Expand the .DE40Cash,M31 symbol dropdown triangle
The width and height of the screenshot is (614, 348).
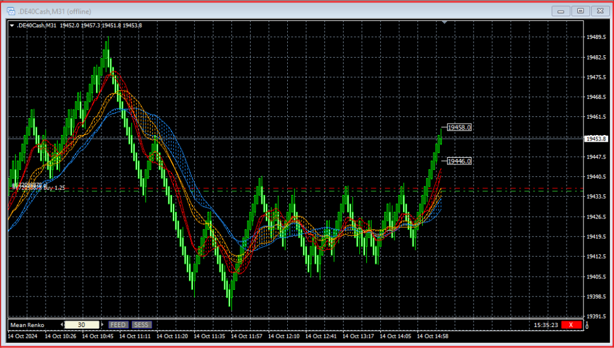point(12,25)
